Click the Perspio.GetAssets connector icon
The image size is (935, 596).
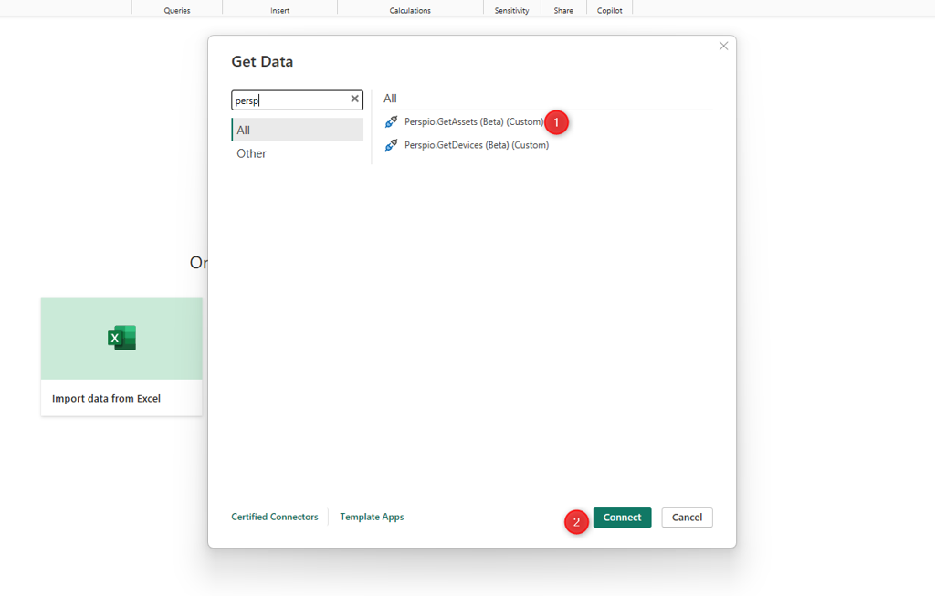[x=391, y=121]
